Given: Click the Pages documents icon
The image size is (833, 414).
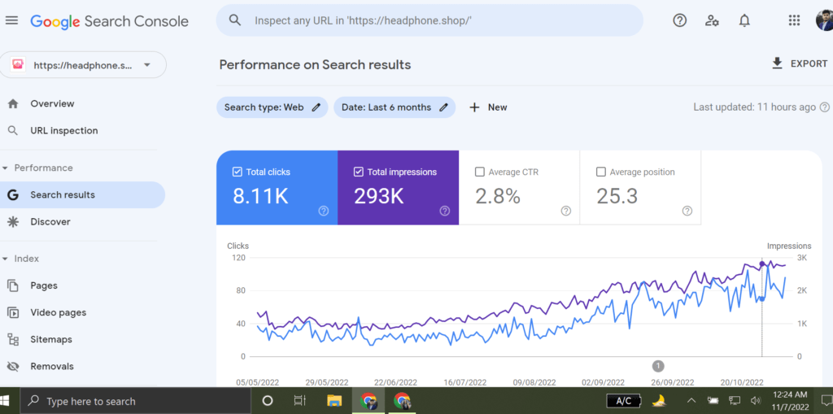Looking at the screenshot, I should tap(13, 285).
